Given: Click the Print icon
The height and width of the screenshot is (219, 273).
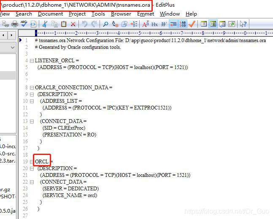Looking at the screenshot, I should (15, 24).
